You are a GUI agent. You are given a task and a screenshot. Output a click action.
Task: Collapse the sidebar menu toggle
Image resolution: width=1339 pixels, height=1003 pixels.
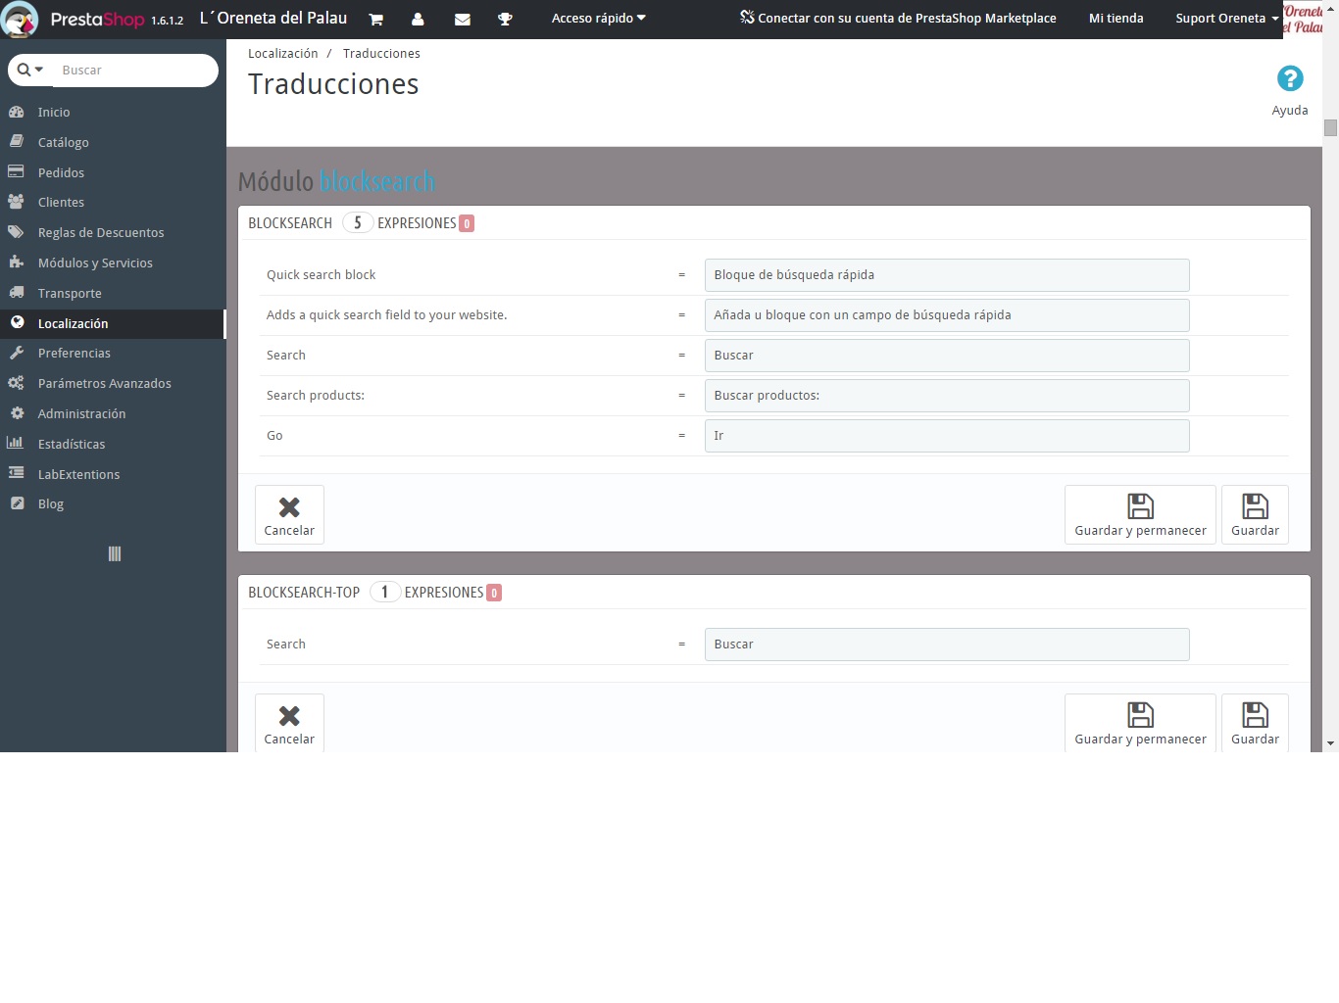pos(114,554)
